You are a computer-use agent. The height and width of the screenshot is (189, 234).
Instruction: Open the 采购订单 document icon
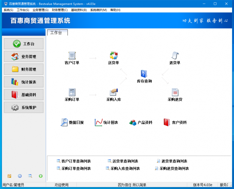(72, 92)
